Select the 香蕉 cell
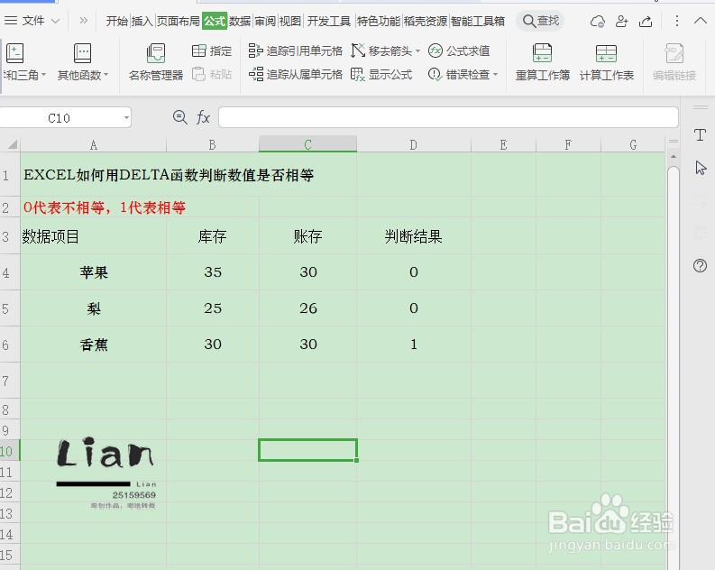This screenshot has height=570, width=715. pyautogui.click(x=94, y=345)
